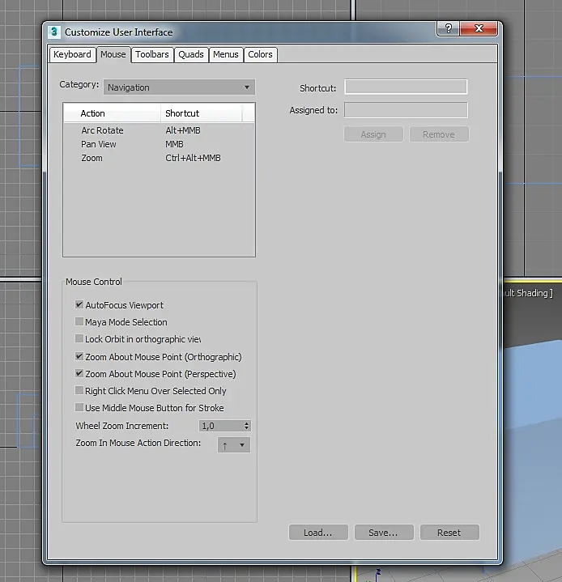Enable Right Click Menu Over Selected Only
This screenshot has height=582, width=562.
click(79, 390)
